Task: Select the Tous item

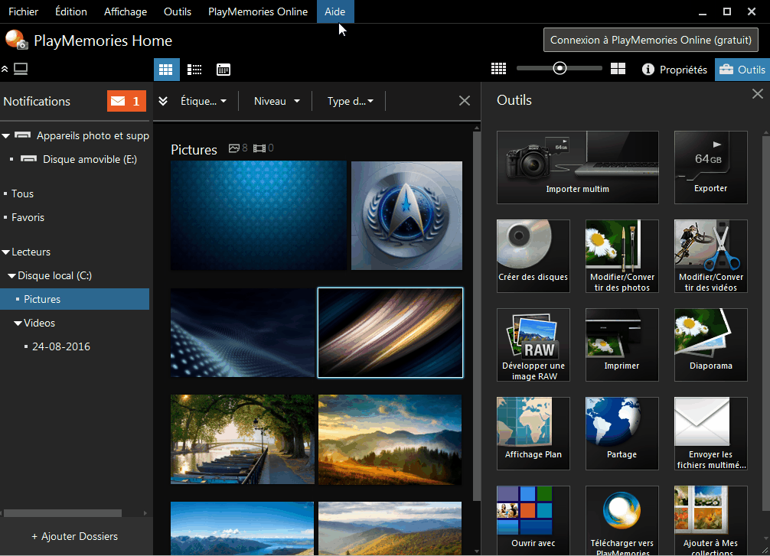Action: 23,193
